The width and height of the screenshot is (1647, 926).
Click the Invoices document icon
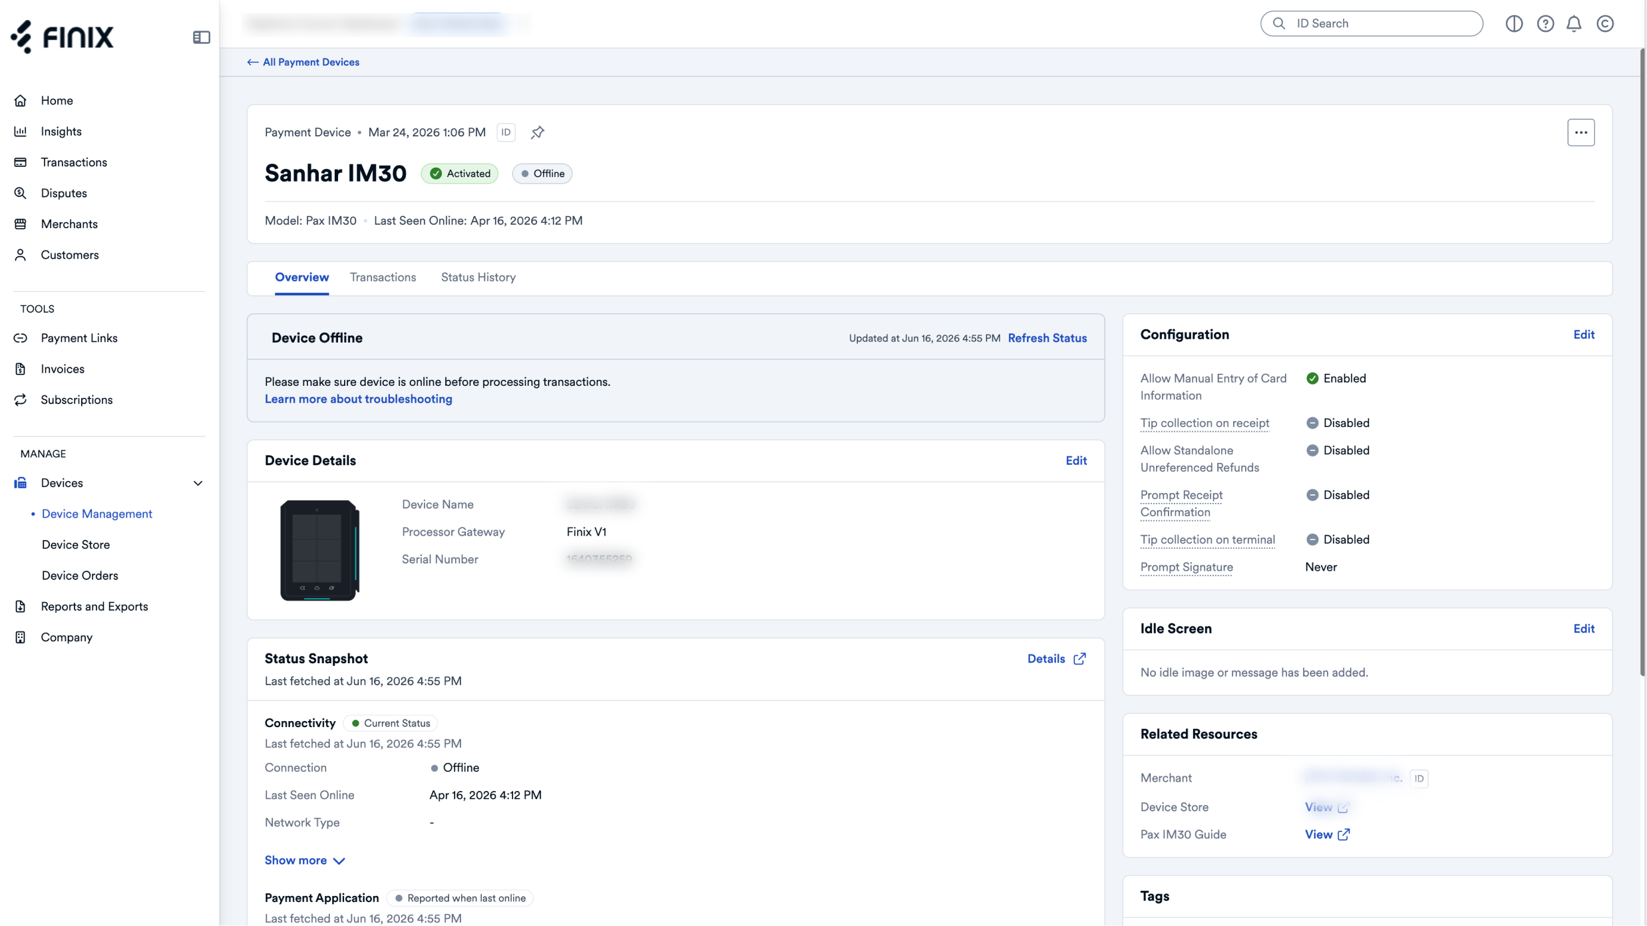(x=21, y=369)
